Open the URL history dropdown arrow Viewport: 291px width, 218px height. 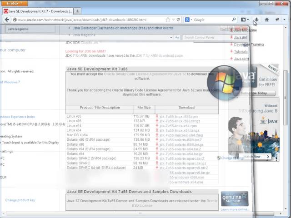[x=174, y=20]
